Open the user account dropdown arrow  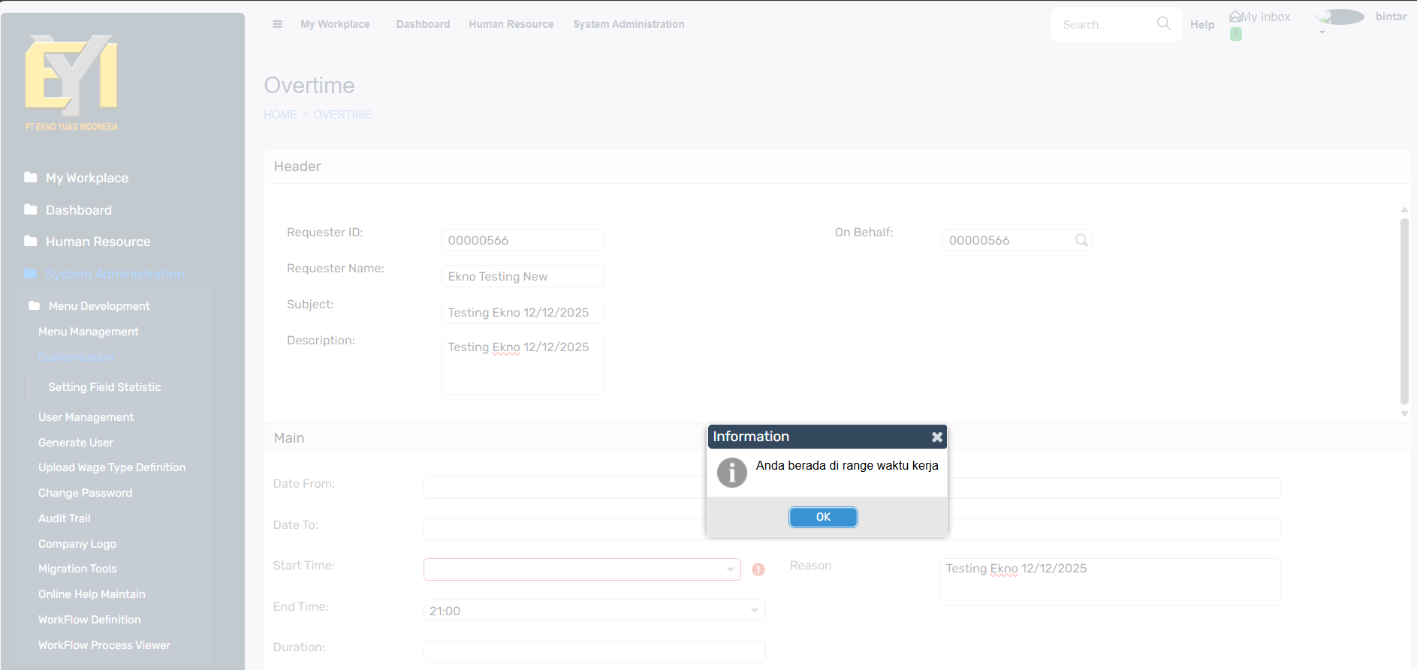coord(1322,32)
